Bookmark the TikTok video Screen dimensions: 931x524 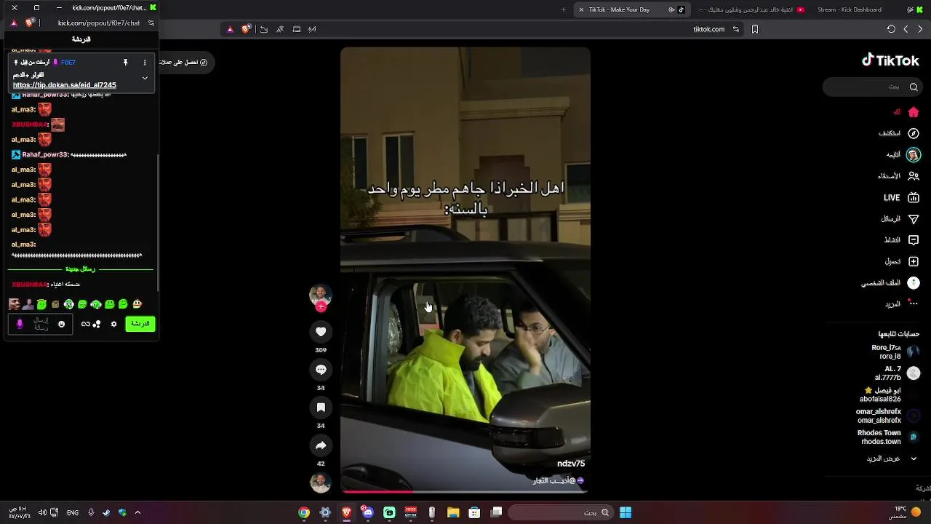321,408
